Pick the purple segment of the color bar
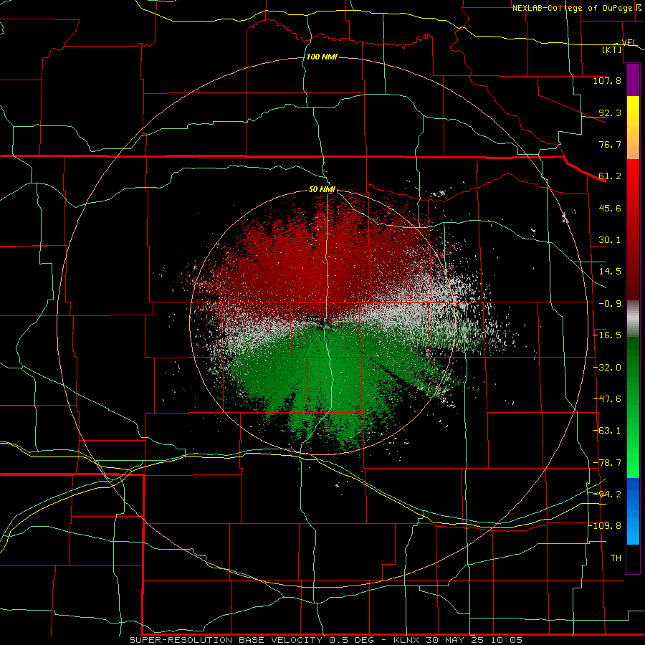This screenshot has height=645, width=645. (x=633, y=80)
